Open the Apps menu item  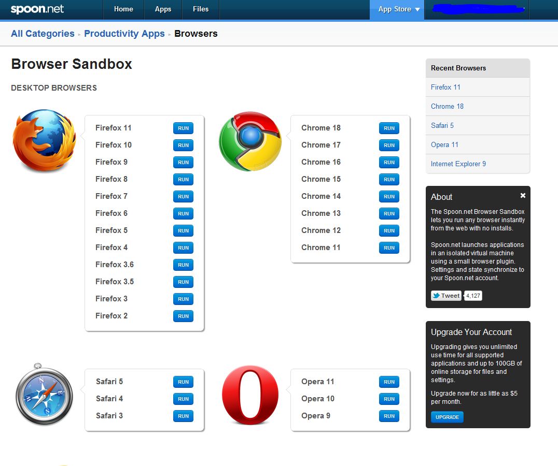pos(163,9)
